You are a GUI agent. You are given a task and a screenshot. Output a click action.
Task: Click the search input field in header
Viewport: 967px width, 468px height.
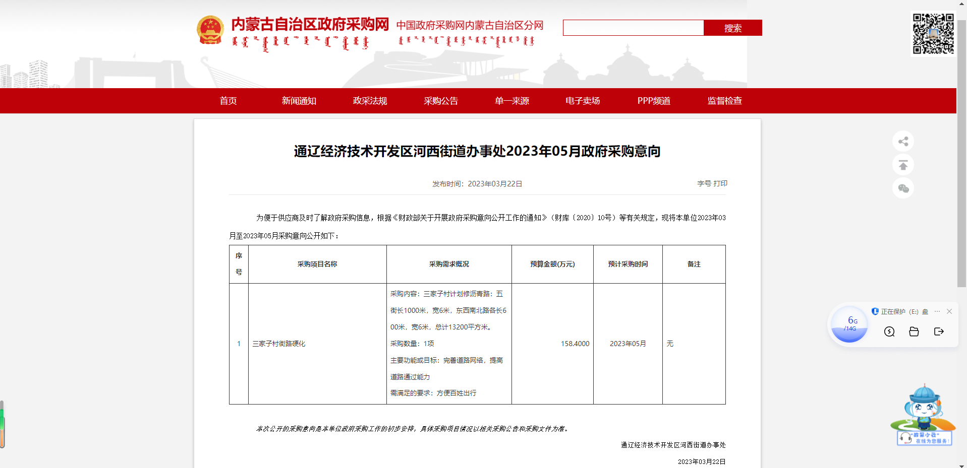coord(633,28)
